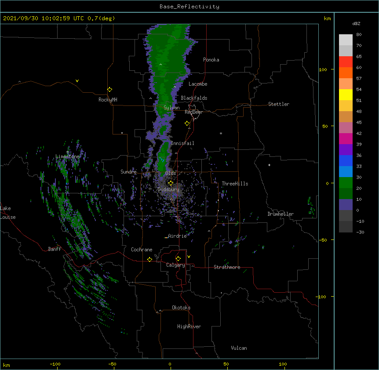Image resolution: width=379 pixels, height=370 pixels.
Task: Click the indigo 10 to 0 dBZ swatch
Action: 346,205
